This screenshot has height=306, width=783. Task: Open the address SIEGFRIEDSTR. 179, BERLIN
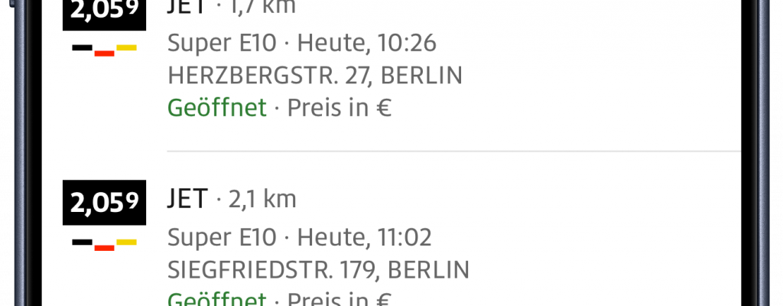coord(318,270)
